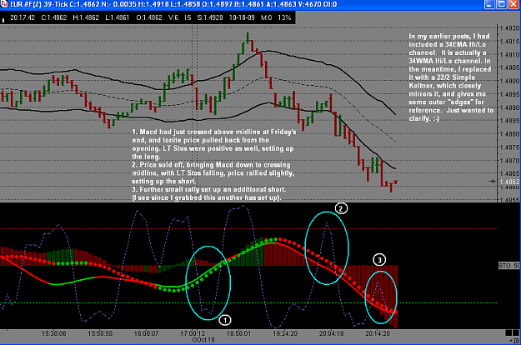This screenshot has height=345, width=521.
Task: Click the 16:08:07 time axis label
Action: 146,333
